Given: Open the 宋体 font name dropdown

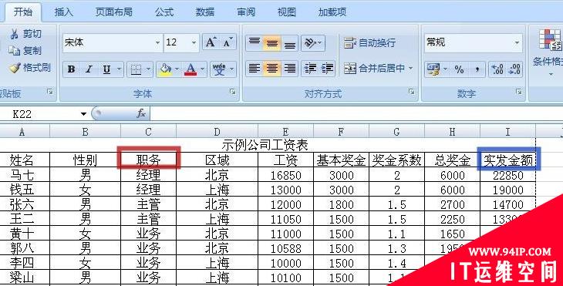Looking at the screenshot, I should coord(157,42).
